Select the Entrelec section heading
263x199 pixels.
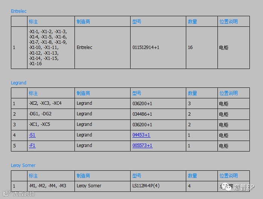click(18, 11)
